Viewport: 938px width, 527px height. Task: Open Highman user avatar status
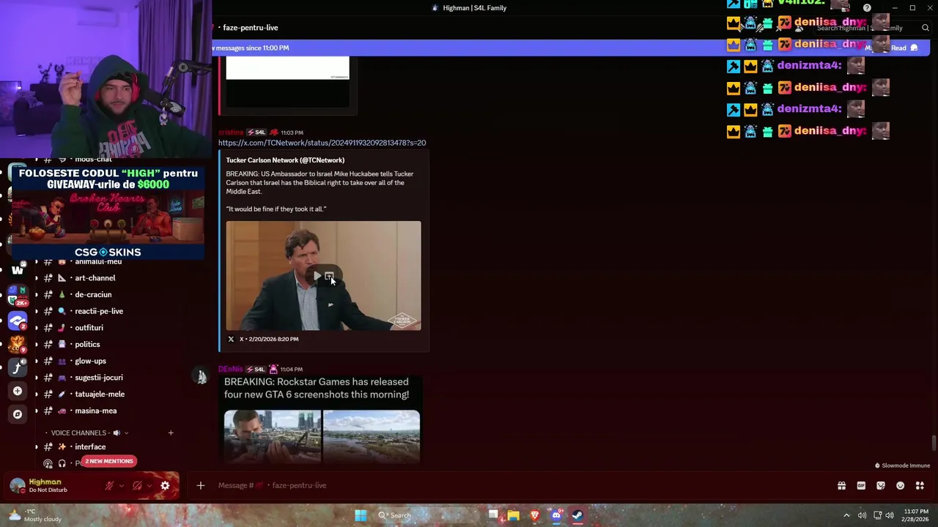(18, 485)
